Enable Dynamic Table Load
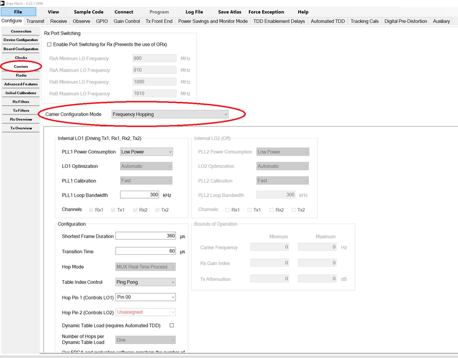The height and width of the screenshot is (358, 458). coord(171,325)
